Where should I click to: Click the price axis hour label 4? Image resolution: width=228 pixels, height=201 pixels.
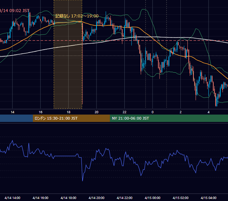pyautogui.click(x=209, y=112)
